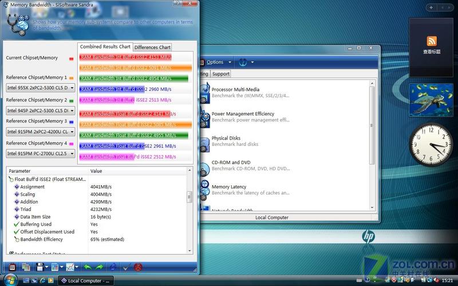This screenshot has width=458, height=286.
Task: Click the sidebar add gadgets plus button
Action: point(431,7)
